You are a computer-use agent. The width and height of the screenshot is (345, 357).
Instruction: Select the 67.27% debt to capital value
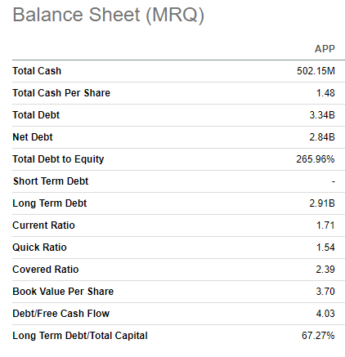click(318, 336)
